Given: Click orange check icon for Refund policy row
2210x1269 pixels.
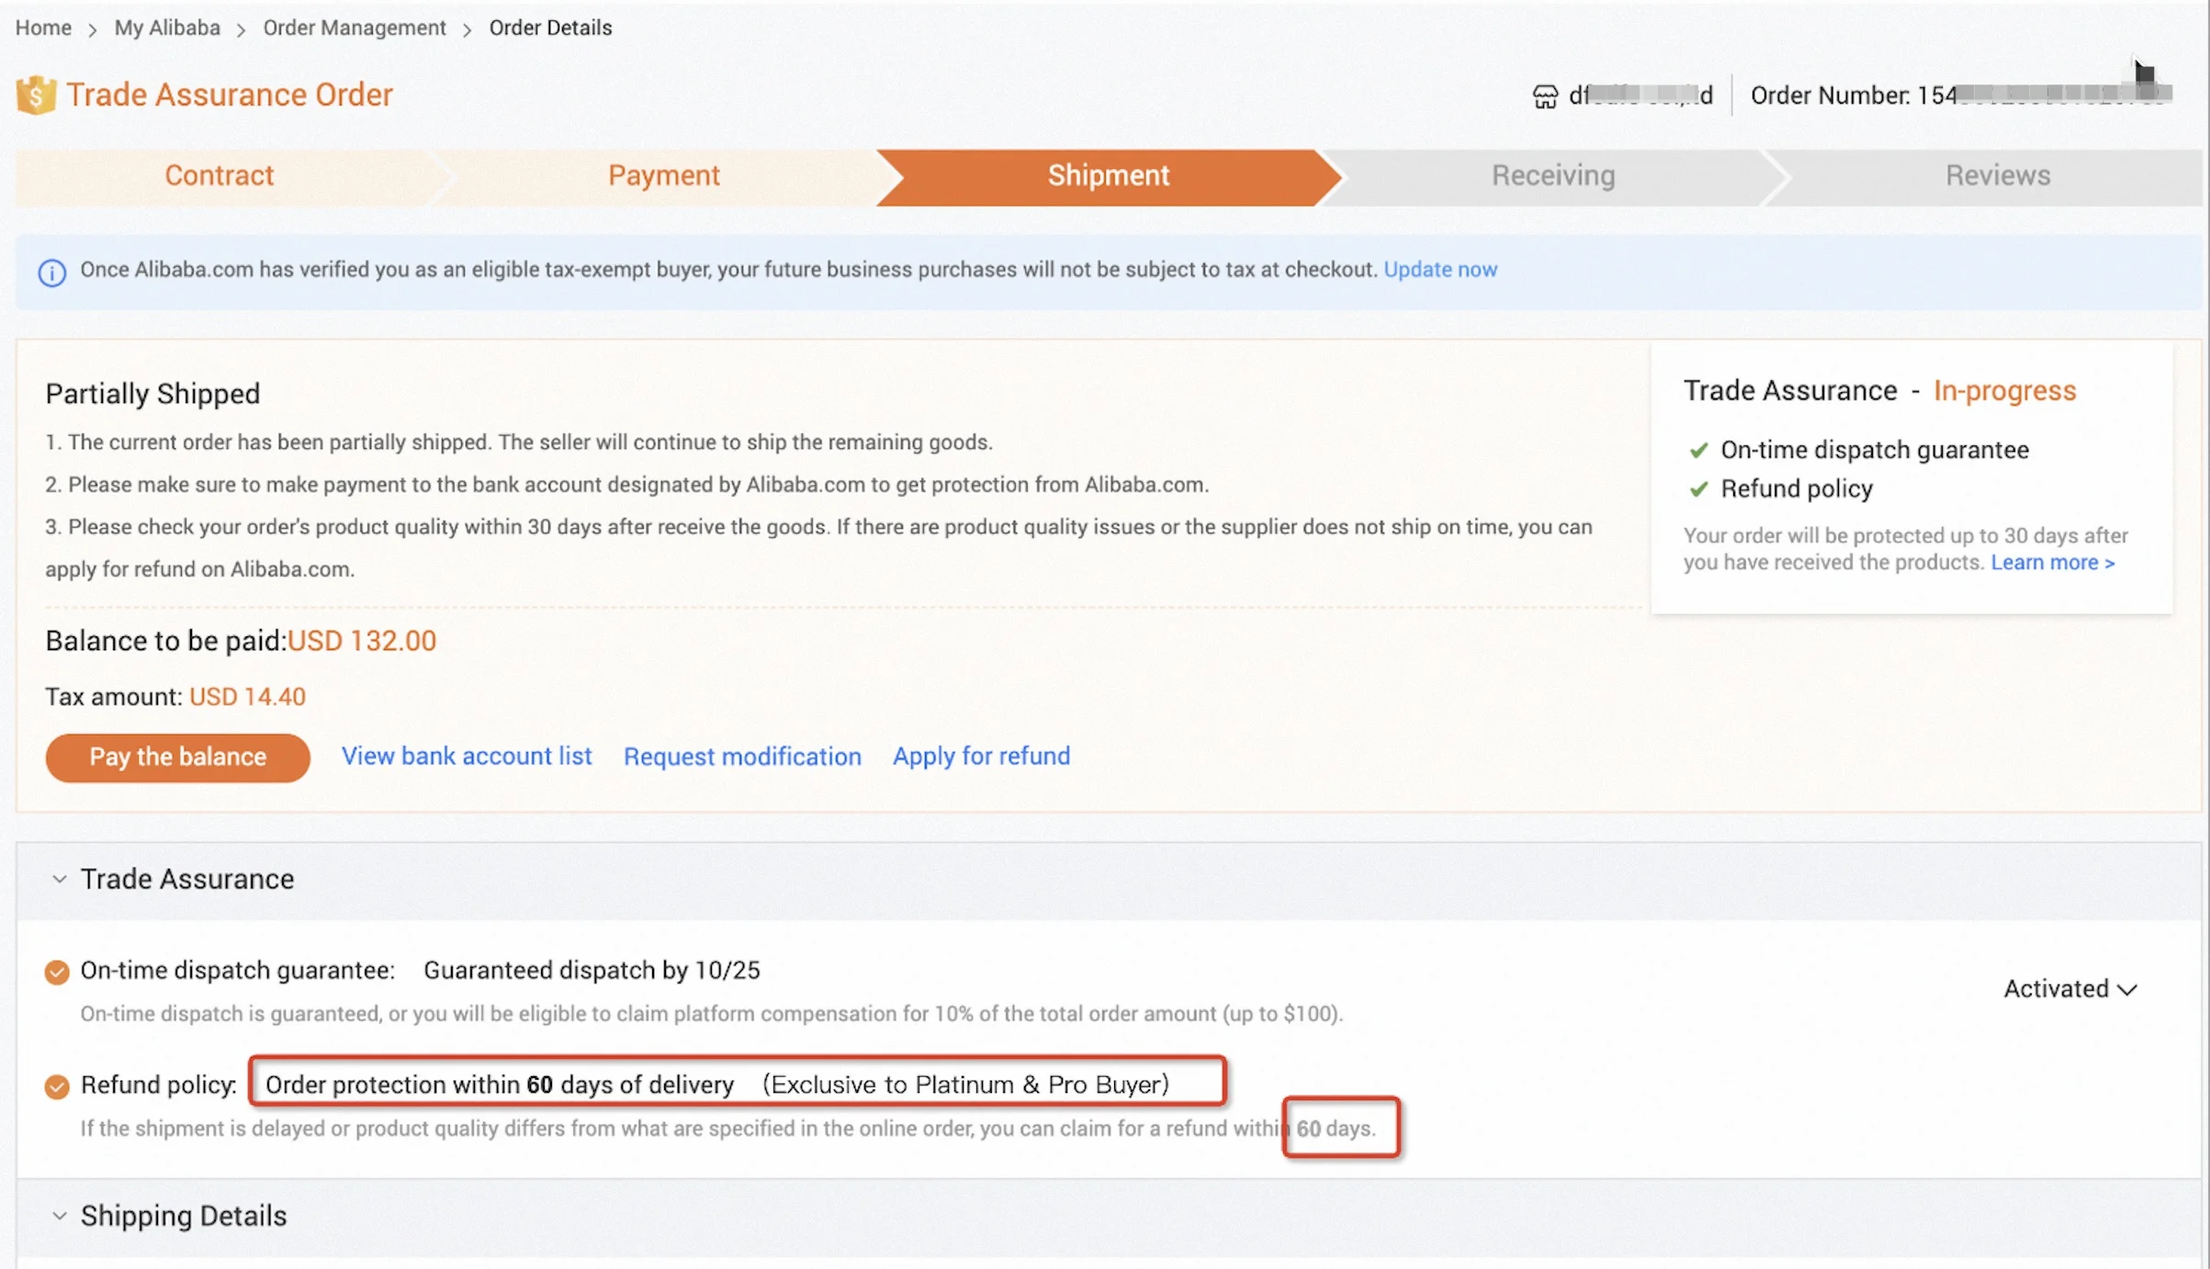Looking at the screenshot, I should coord(57,1086).
